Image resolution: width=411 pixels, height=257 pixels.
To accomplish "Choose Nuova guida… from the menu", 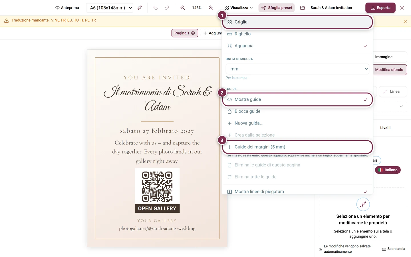I will 297,123.
